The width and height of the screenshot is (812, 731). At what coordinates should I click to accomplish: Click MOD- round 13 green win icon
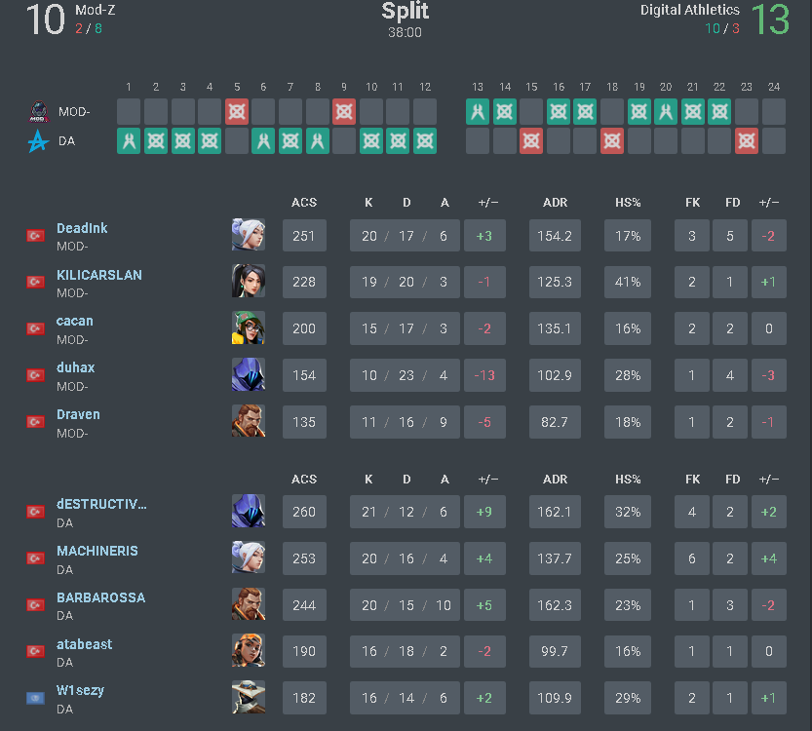478,111
